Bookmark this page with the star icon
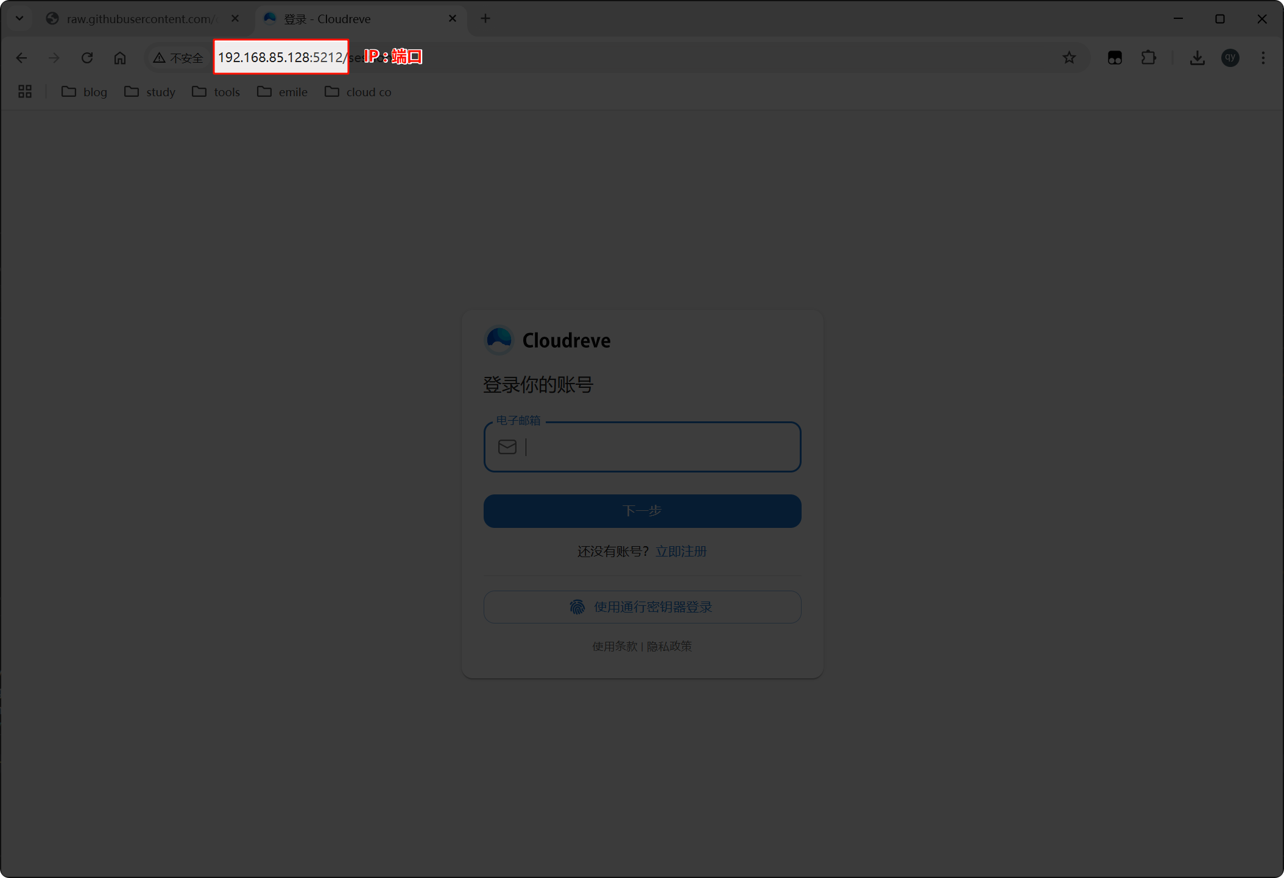 1069,58
